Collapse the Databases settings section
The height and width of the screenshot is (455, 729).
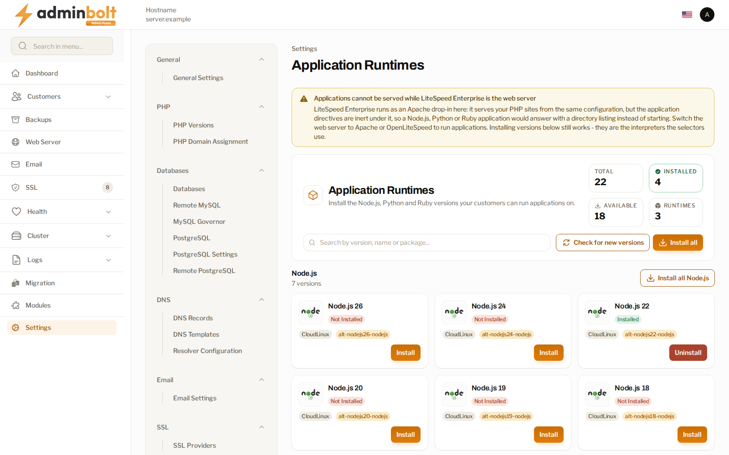tap(262, 171)
